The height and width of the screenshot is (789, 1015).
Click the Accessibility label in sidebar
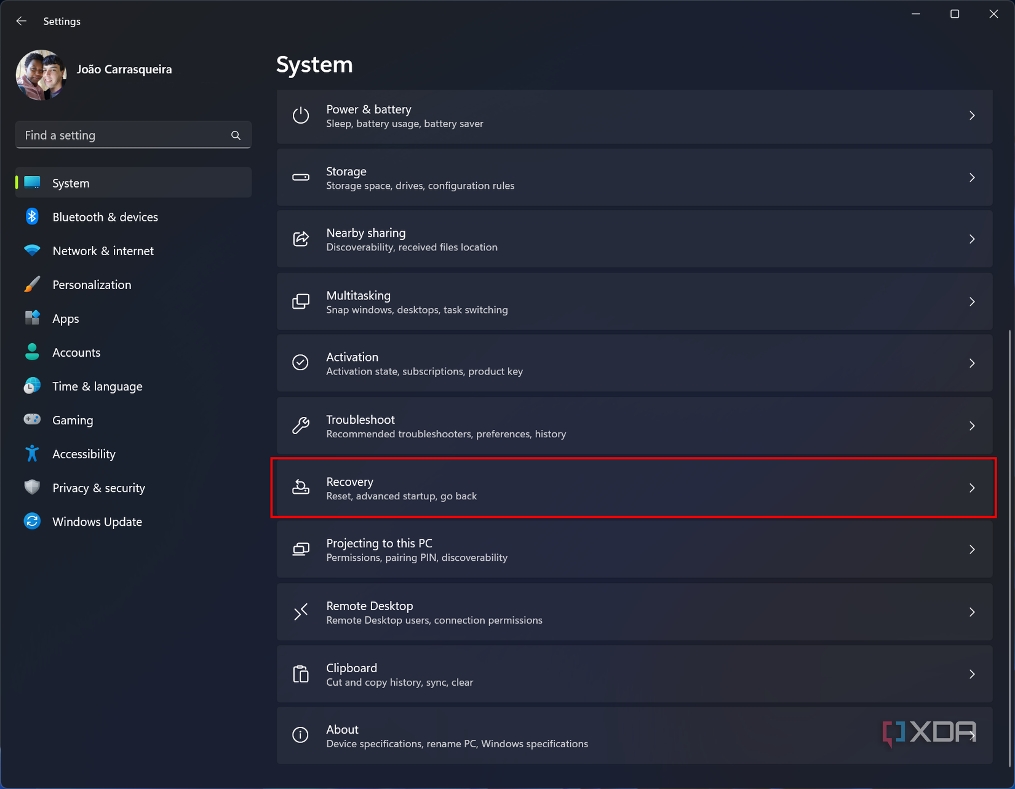click(x=84, y=454)
